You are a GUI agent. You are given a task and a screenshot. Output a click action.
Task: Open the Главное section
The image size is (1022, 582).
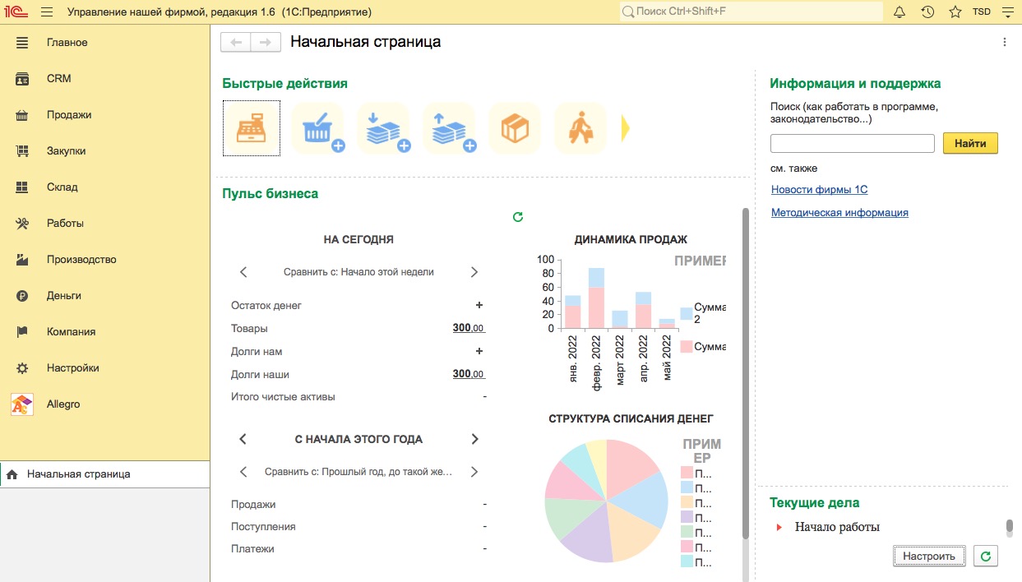click(67, 43)
